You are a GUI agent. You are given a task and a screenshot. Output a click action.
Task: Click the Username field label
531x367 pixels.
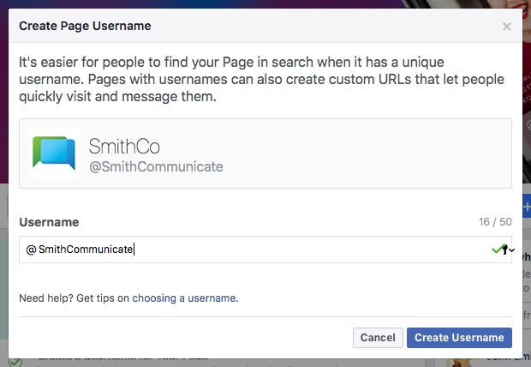click(49, 222)
